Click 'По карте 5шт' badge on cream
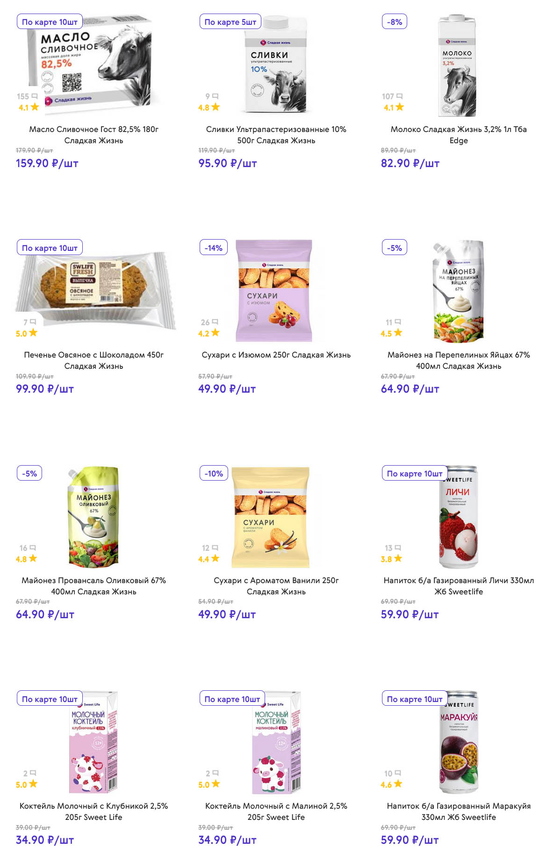Screen dimensions: 547x848 click(x=230, y=22)
